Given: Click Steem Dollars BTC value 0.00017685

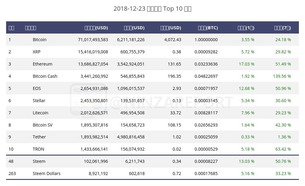Looking at the screenshot, I should (x=206, y=173).
